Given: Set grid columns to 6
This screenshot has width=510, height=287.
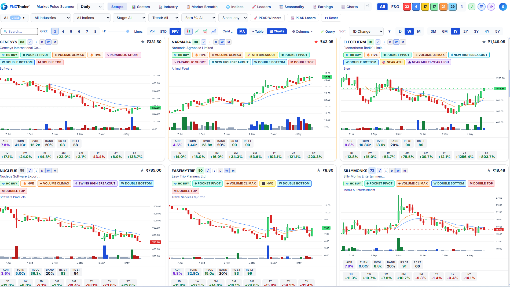Looking at the screenshot, I should point(79,31).
